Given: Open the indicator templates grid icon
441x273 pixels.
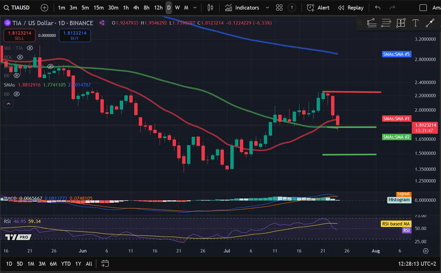Looking at the screenshot, I should pos(279,8).
